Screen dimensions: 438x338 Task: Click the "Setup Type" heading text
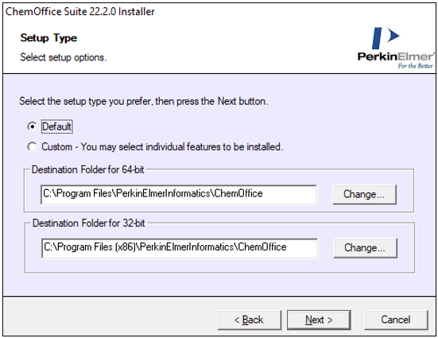(x=48, y=37)
